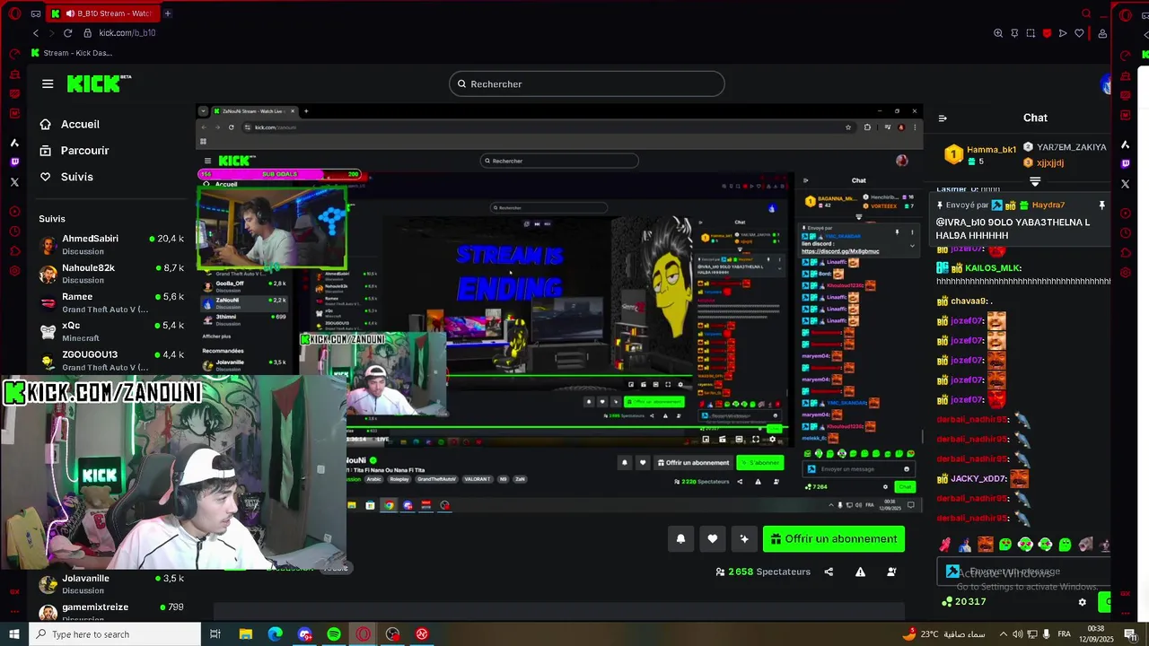This screenshot has width=1149, height=646.
Task: Bookmark page with heart icon in address bar
Action: point(1079,33)
